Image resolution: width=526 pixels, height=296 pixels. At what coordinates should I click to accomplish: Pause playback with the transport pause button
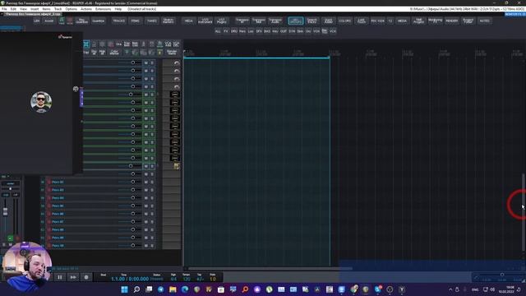pos(60,277)
